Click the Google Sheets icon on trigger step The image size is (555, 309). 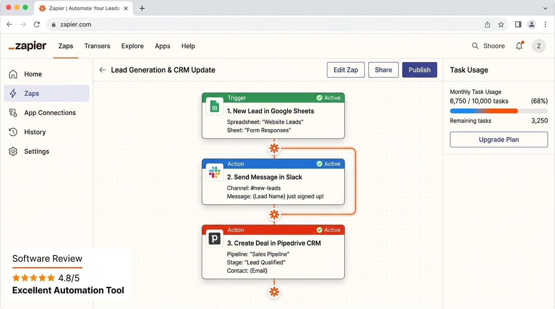pos(215,107)
